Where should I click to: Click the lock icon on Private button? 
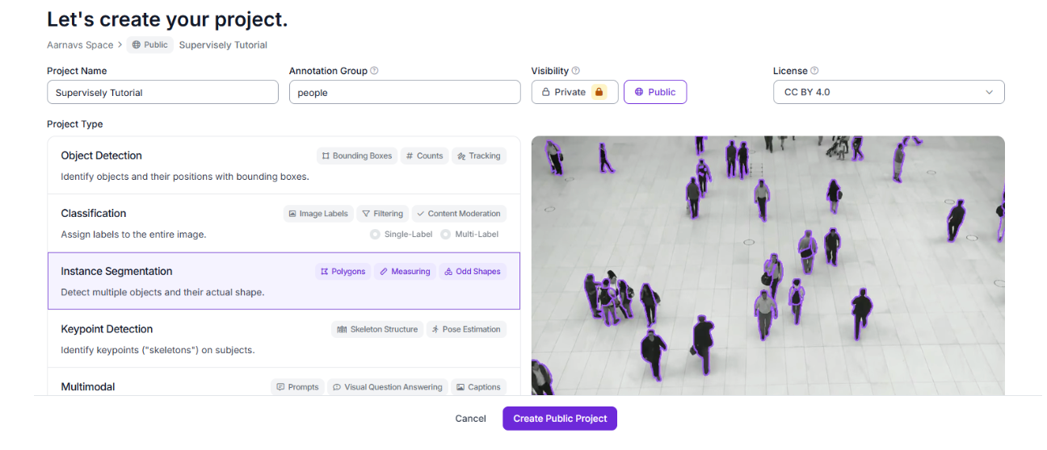(x=599, y=92)
